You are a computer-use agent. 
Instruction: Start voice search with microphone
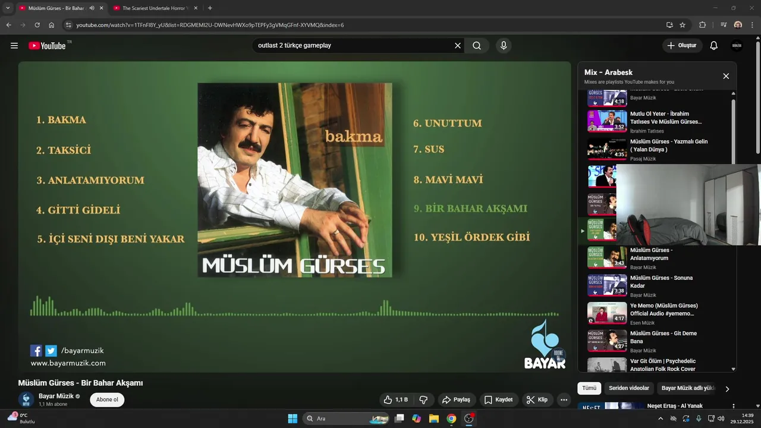pyautogui.click(x=504, y=46)
